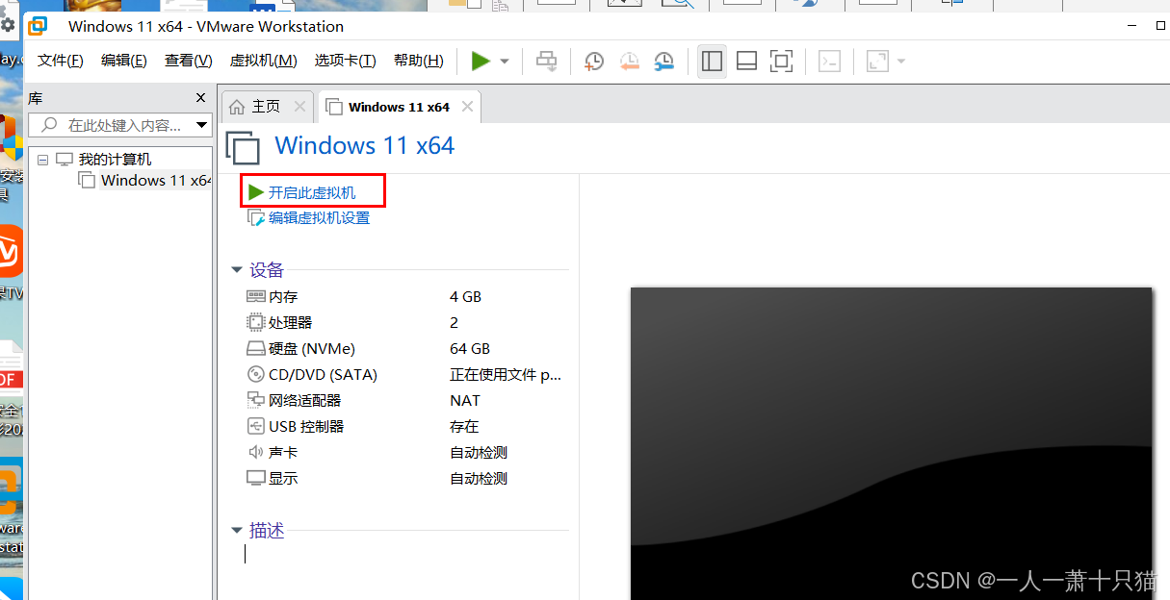
Task: Click the 显示 monitor icon
Action: tap(256, 478)
